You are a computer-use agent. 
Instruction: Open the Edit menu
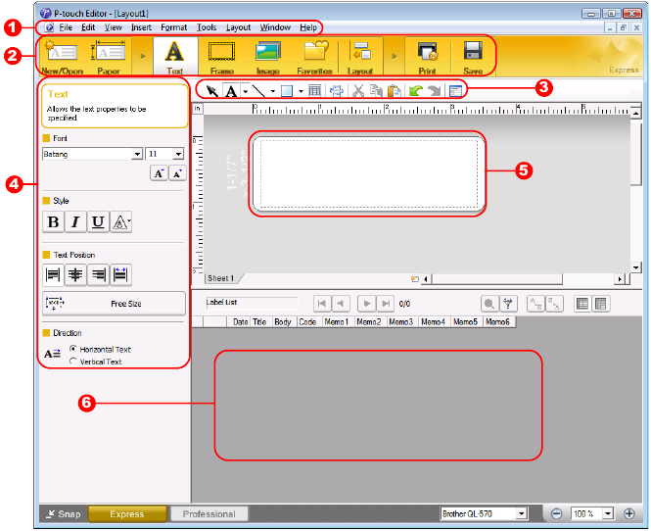(88, 27)
